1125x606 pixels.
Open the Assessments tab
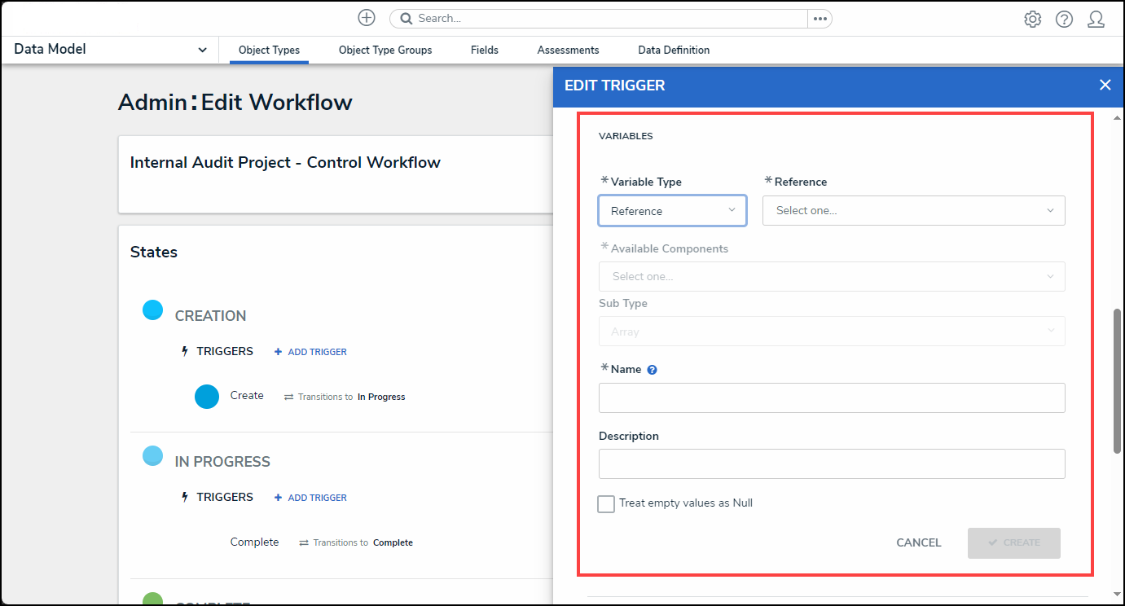pyautogui.click(x=568, y=50)
